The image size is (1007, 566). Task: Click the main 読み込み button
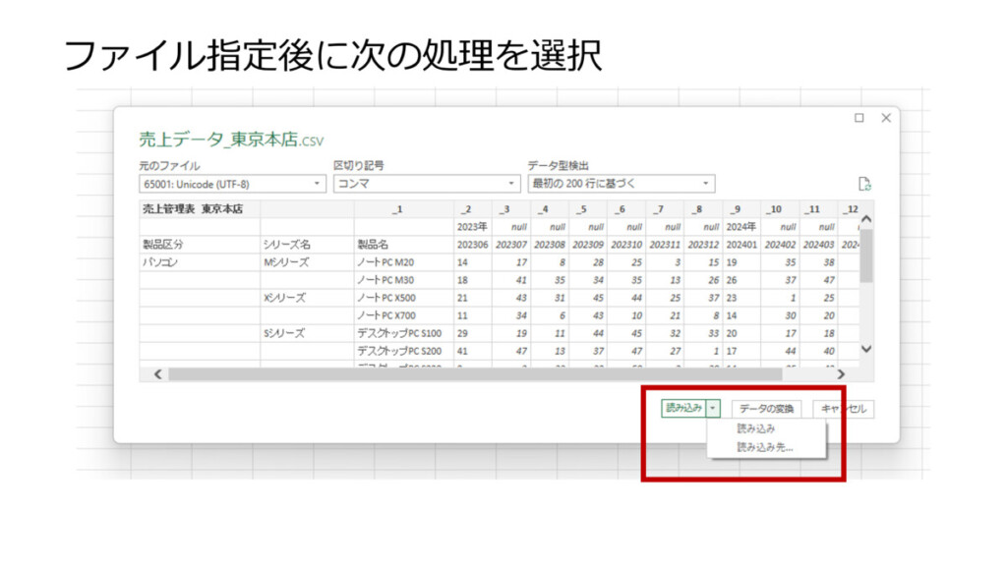[x=683, y=409]
